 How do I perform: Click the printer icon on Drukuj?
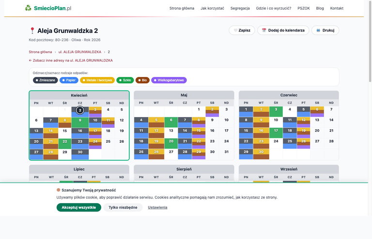pos(318,30)
